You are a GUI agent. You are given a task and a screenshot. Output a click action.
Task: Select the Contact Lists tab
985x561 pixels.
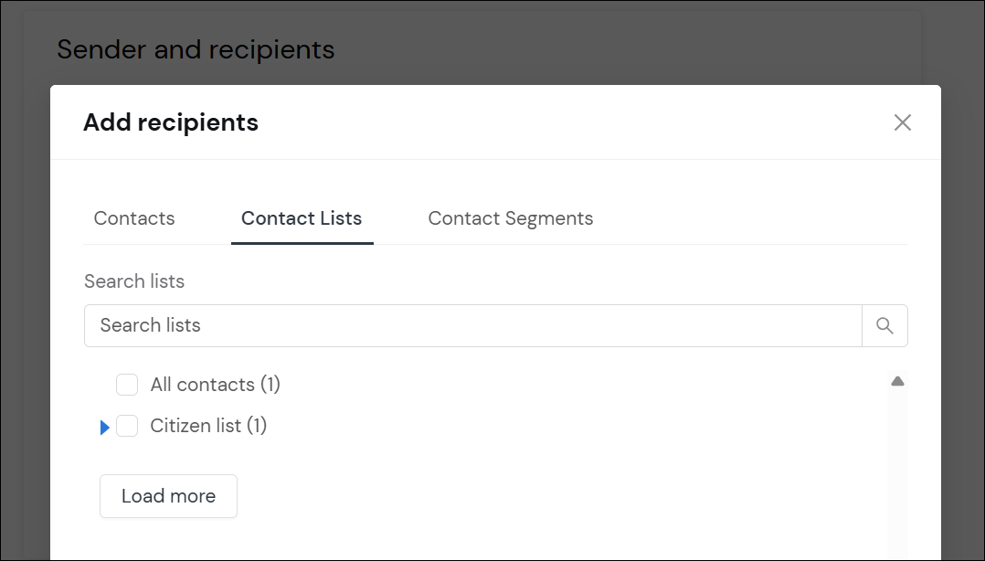302,218
